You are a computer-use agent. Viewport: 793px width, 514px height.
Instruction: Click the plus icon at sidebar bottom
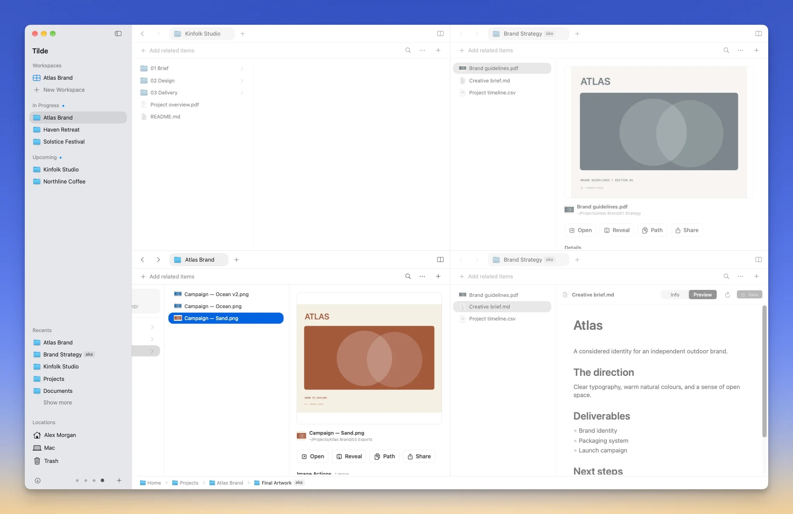coord(119,480)
